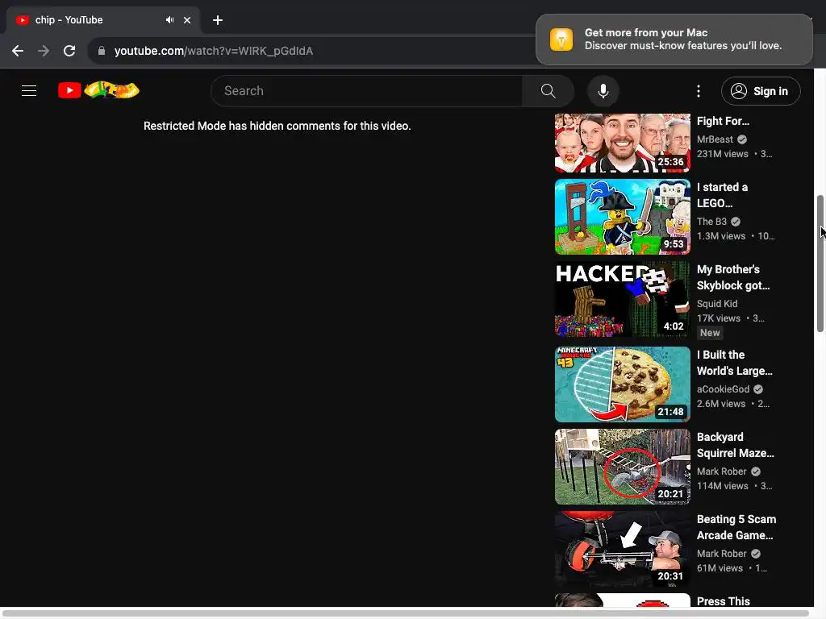The width and height of the screenshot is (826, 619).
Task: Open the hamburger guide menu
Action: point(29,90)
